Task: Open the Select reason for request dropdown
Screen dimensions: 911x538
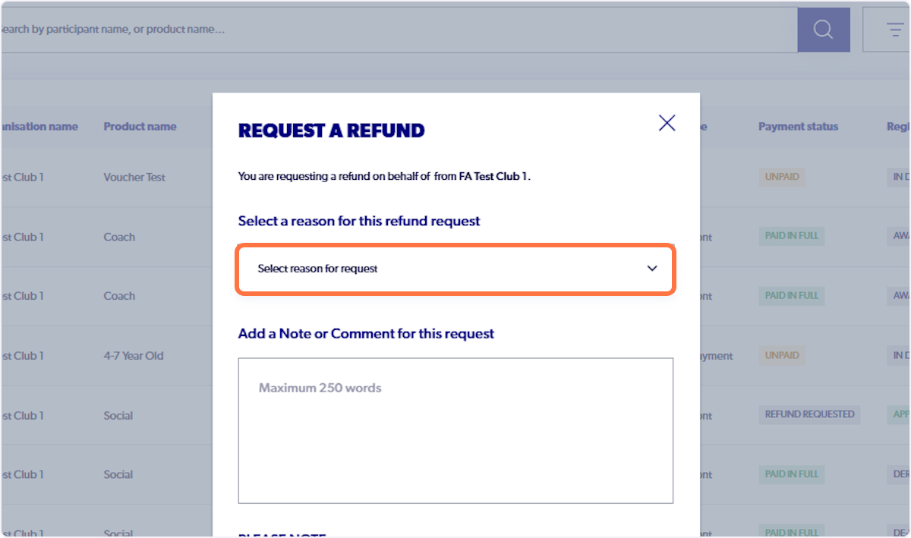Action: (x=455, y=269)
